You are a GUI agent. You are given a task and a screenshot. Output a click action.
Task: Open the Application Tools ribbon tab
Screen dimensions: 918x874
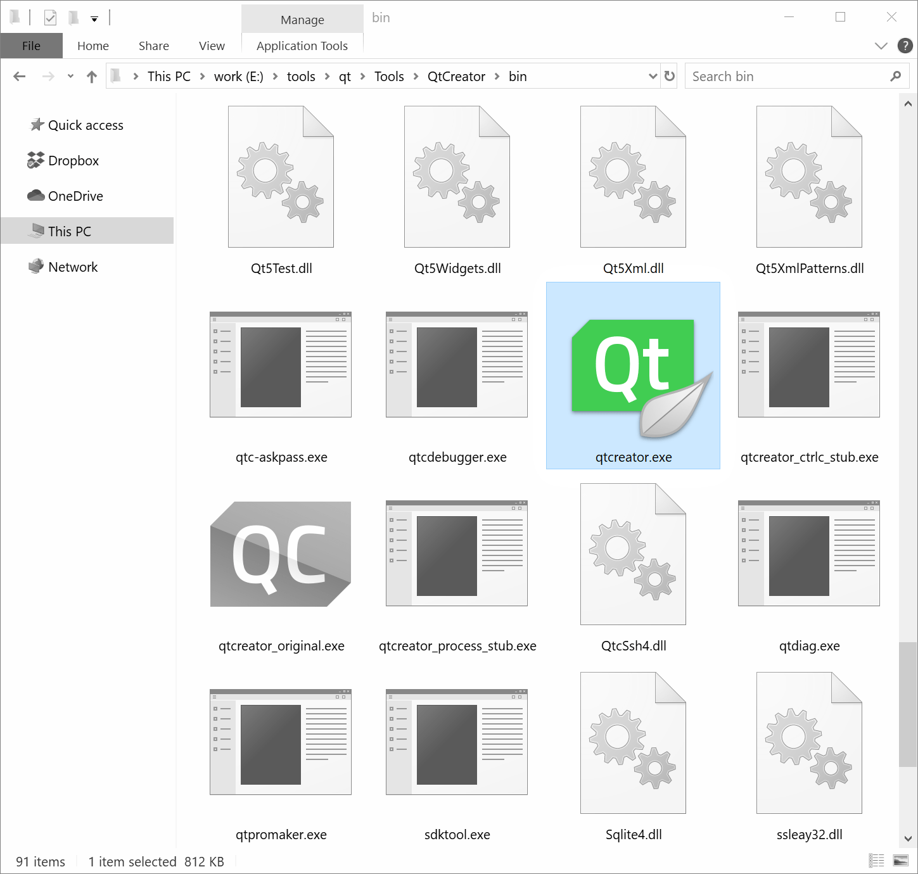pyautogui.click(x=302, y=45)
